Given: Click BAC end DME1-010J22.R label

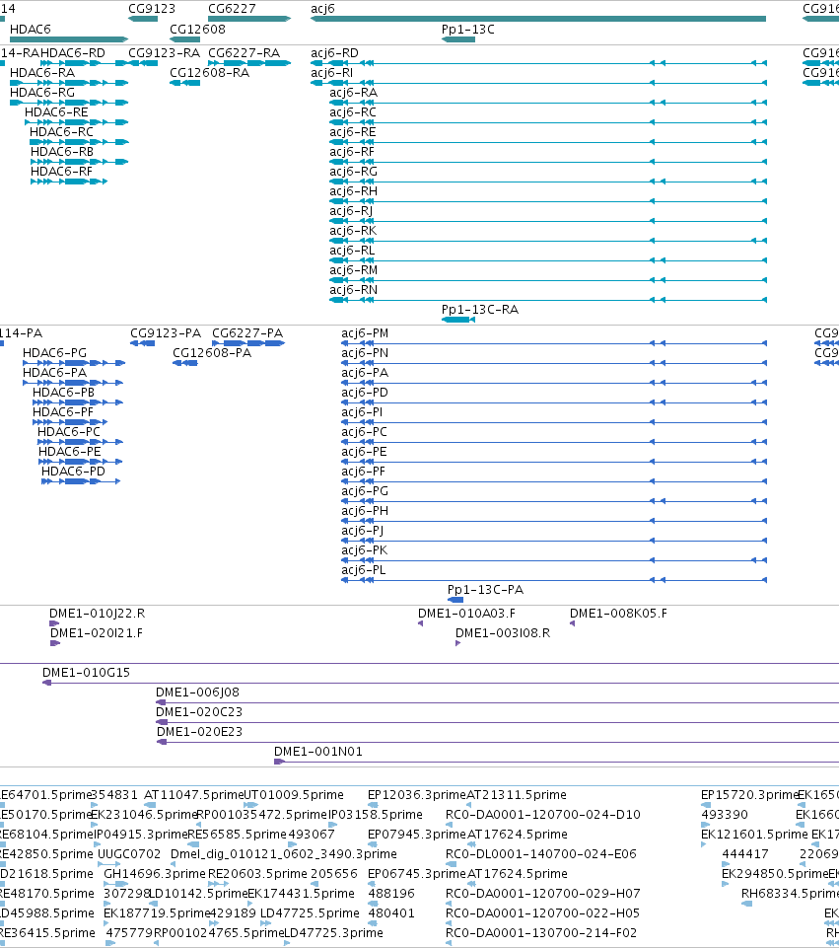Looking at the screenshot, I should tap(98, 613).
